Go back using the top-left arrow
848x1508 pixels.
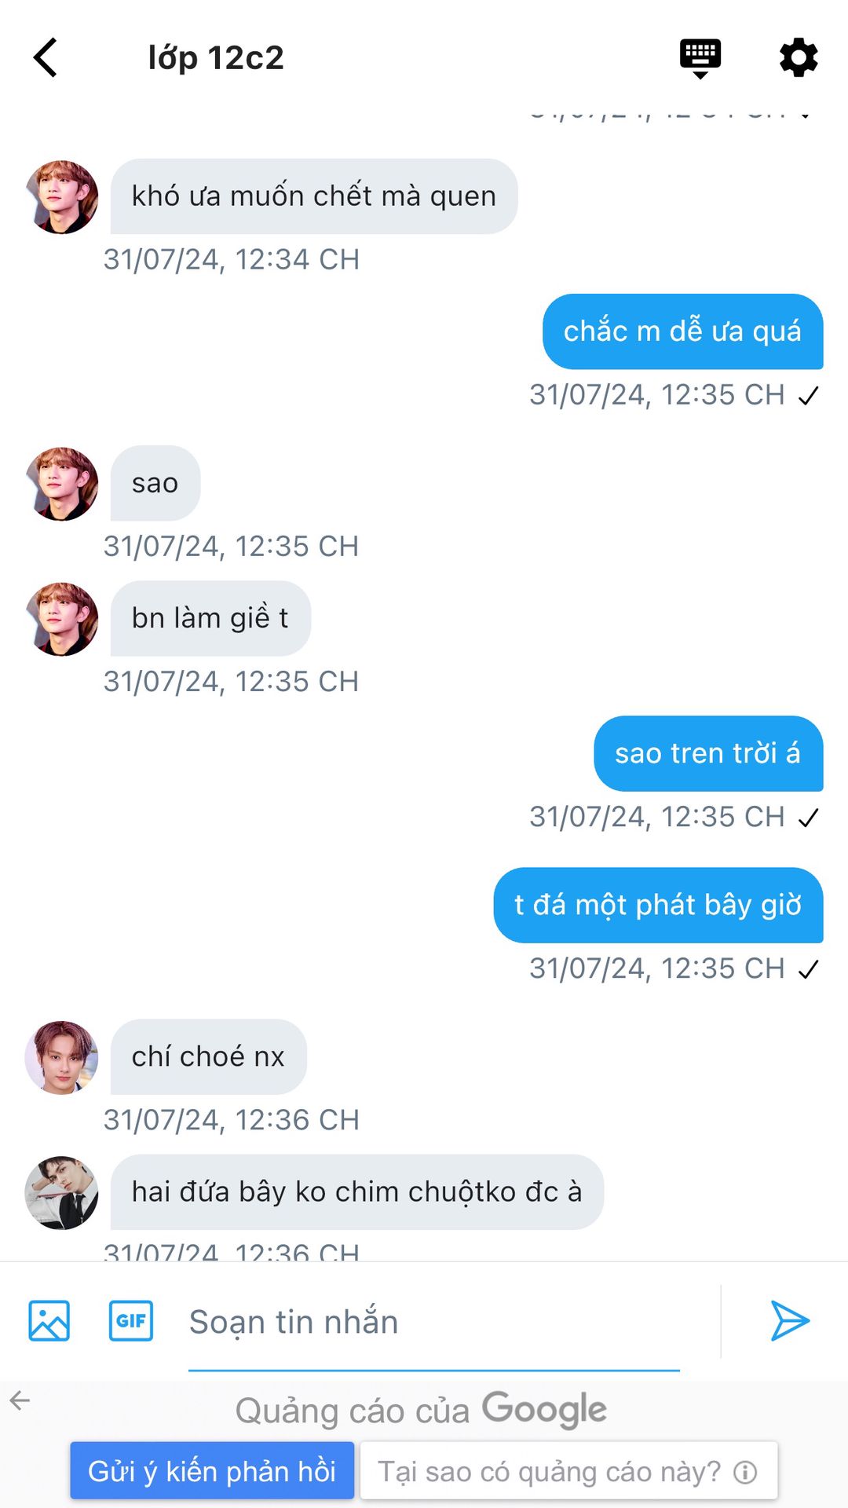46,58
